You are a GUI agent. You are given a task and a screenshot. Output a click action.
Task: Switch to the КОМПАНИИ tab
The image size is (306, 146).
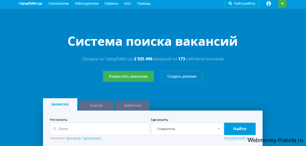click(x=133, y=106)
